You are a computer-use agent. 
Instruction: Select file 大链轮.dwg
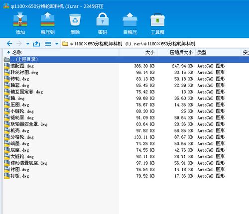(22, 157)
